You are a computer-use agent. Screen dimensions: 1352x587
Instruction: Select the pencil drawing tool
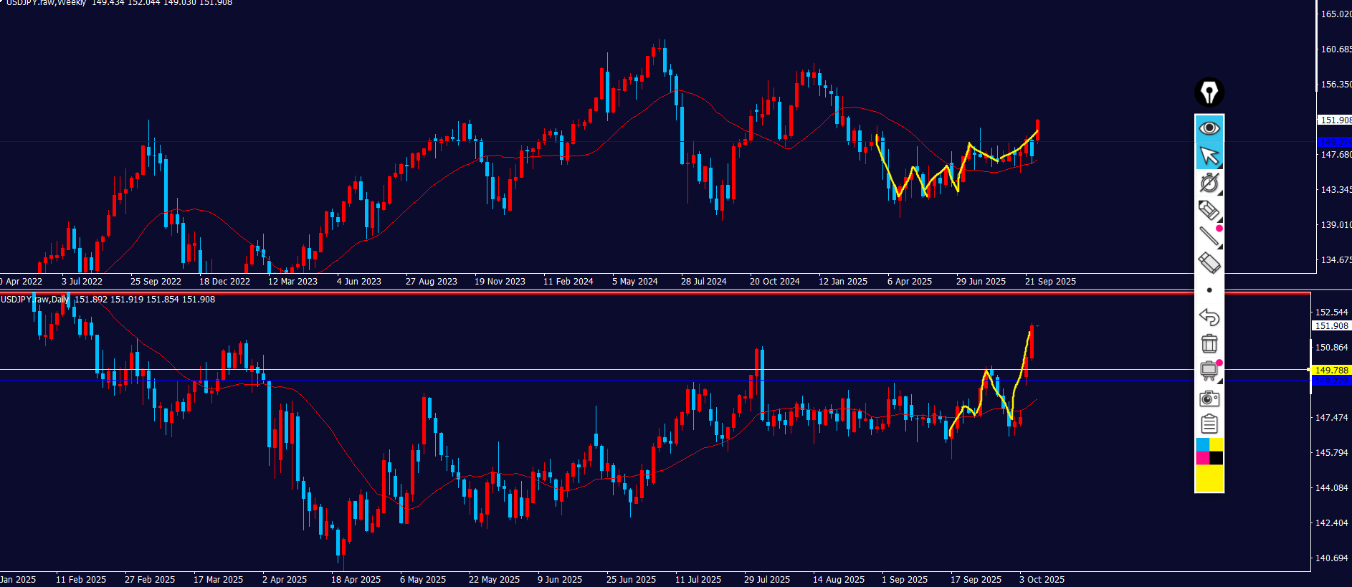(x=1209, y=210)
